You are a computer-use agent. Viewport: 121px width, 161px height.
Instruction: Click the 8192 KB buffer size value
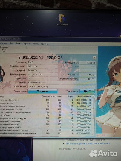88,63
